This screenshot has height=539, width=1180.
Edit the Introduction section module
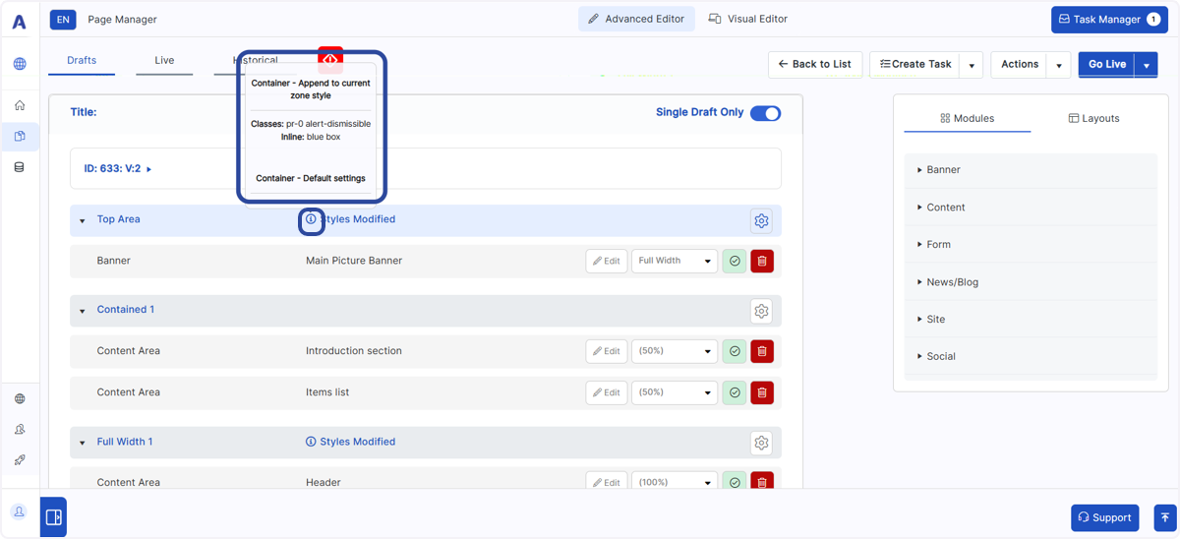(x=607, y=351)
